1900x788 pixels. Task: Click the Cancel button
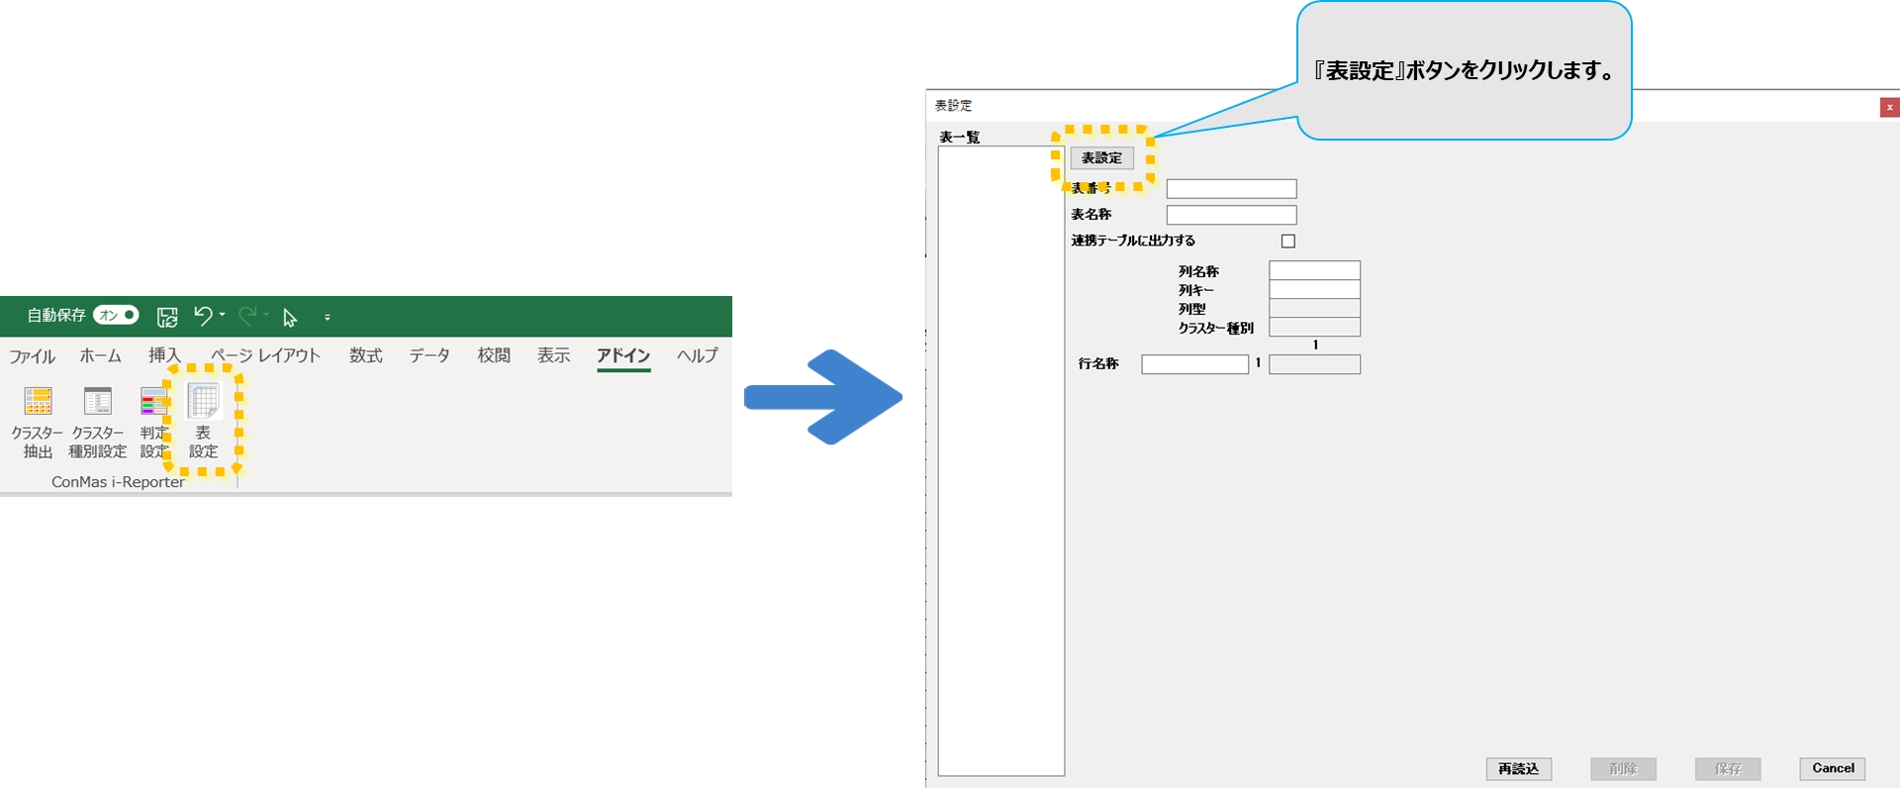1832,768
